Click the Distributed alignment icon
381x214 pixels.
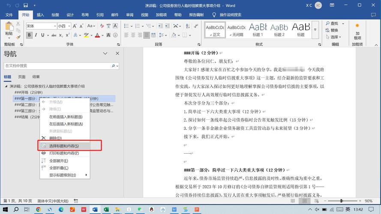tap(153, 36)
